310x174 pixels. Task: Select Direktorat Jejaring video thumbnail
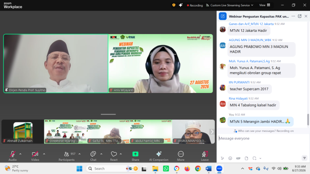click(66, 131)
